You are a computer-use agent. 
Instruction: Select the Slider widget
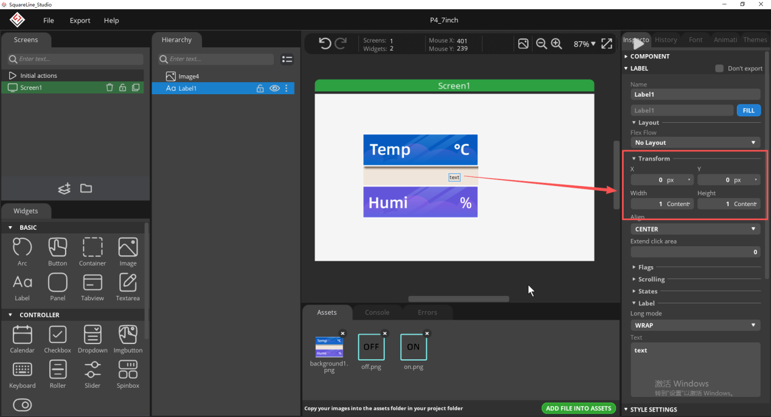pyautogui.click(x=92, y=374)
